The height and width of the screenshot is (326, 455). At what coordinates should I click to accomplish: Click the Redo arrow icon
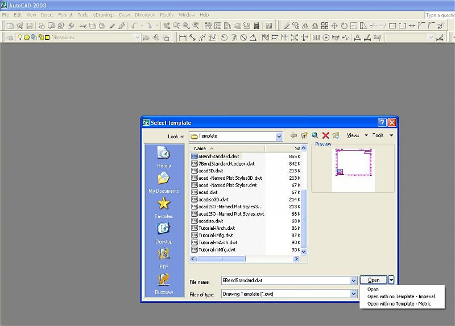149,26
